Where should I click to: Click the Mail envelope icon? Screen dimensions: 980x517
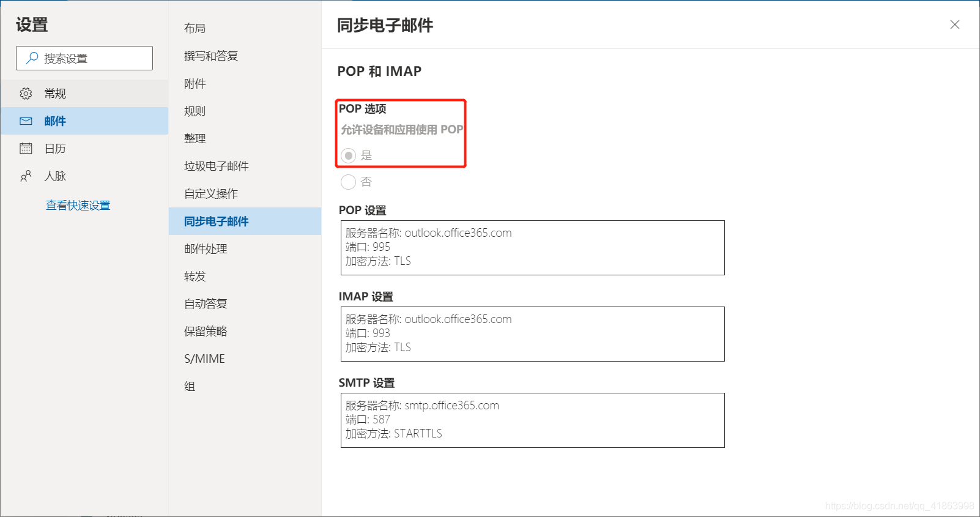[26, 121]
